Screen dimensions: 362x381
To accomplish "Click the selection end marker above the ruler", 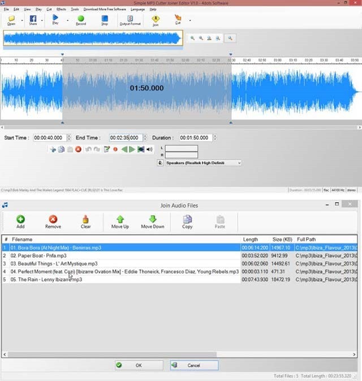I will 231,54.
